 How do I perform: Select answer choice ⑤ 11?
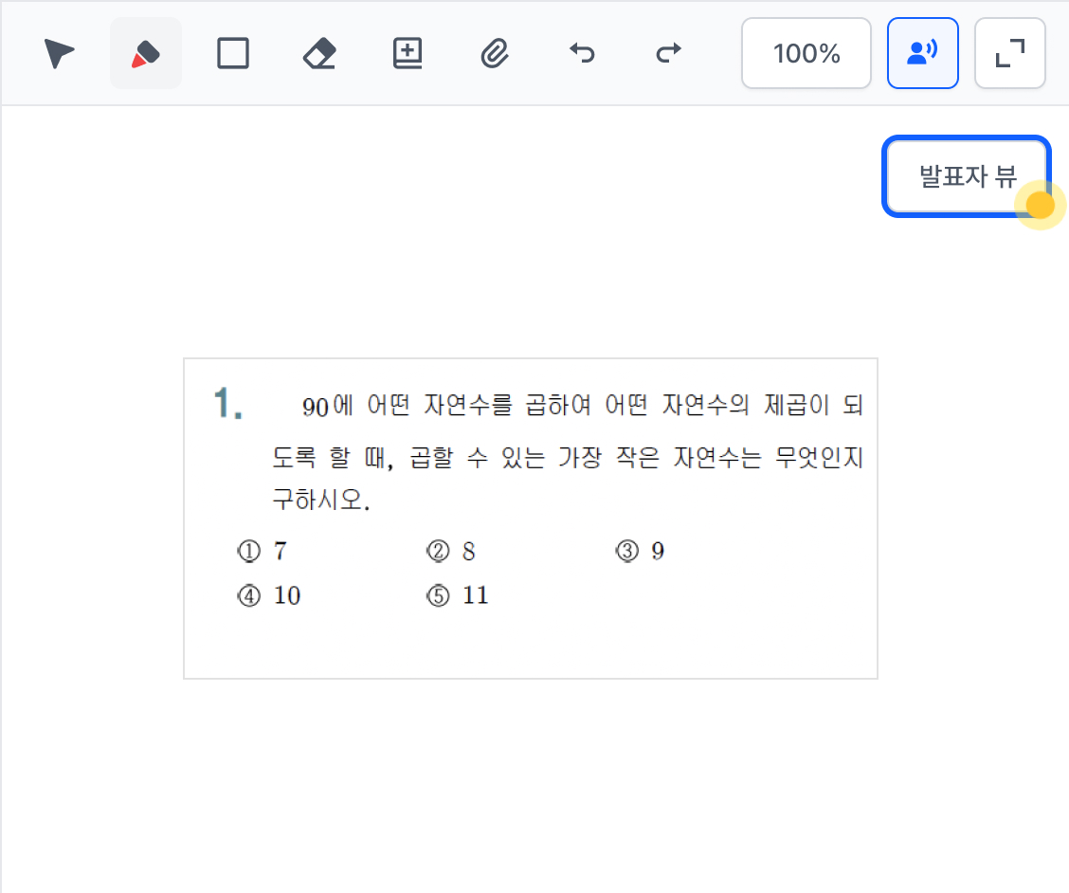pos(458,595)
